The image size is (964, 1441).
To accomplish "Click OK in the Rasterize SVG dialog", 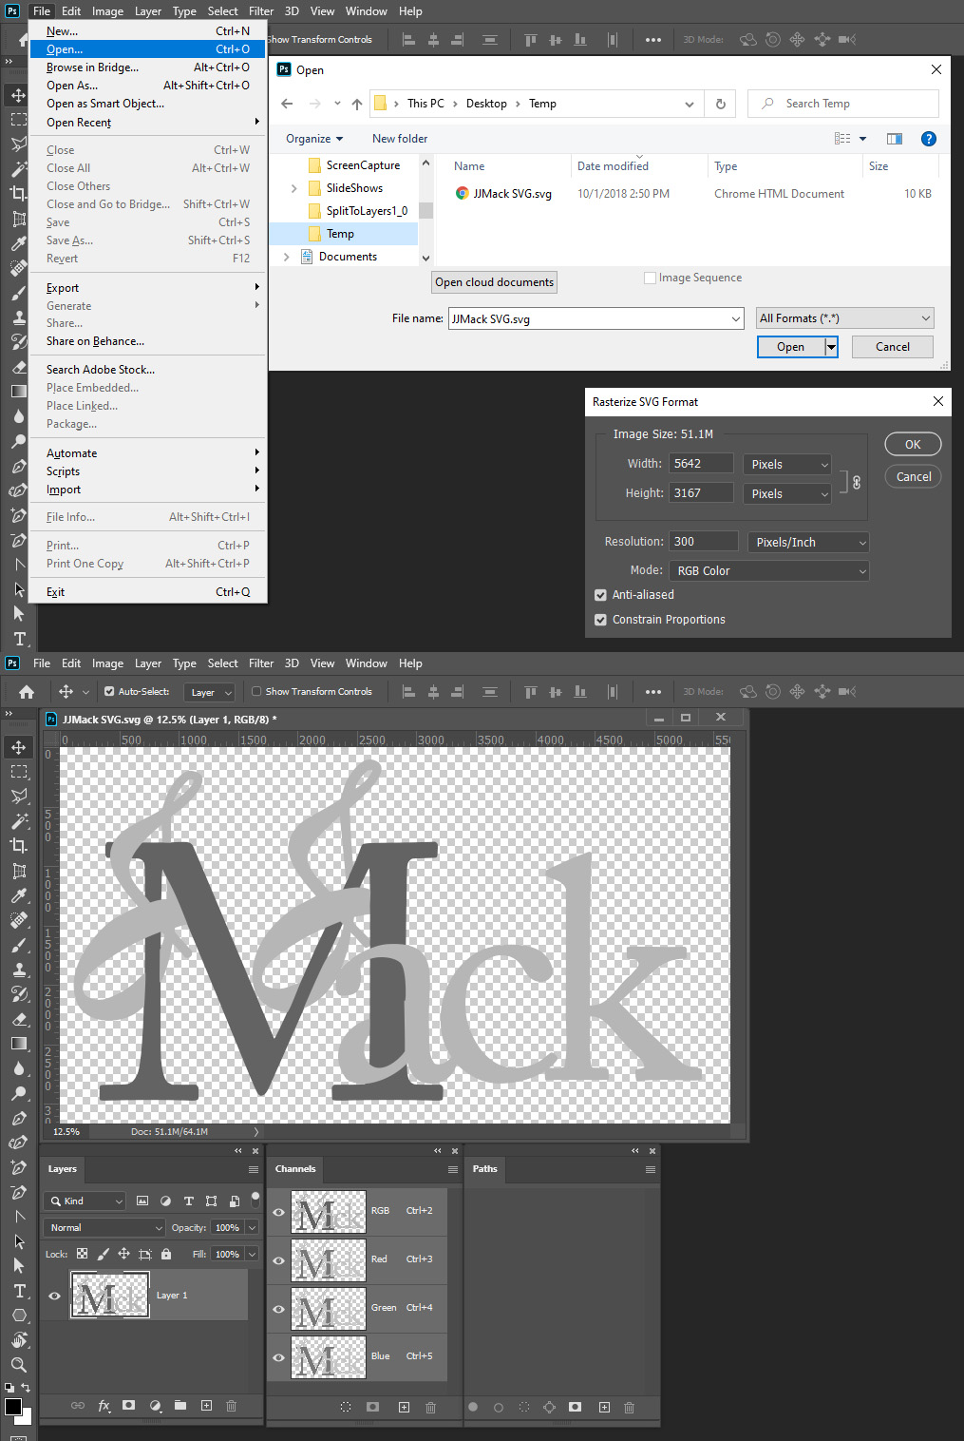I will 912,444.
